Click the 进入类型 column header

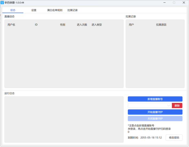tap(97, 25)
